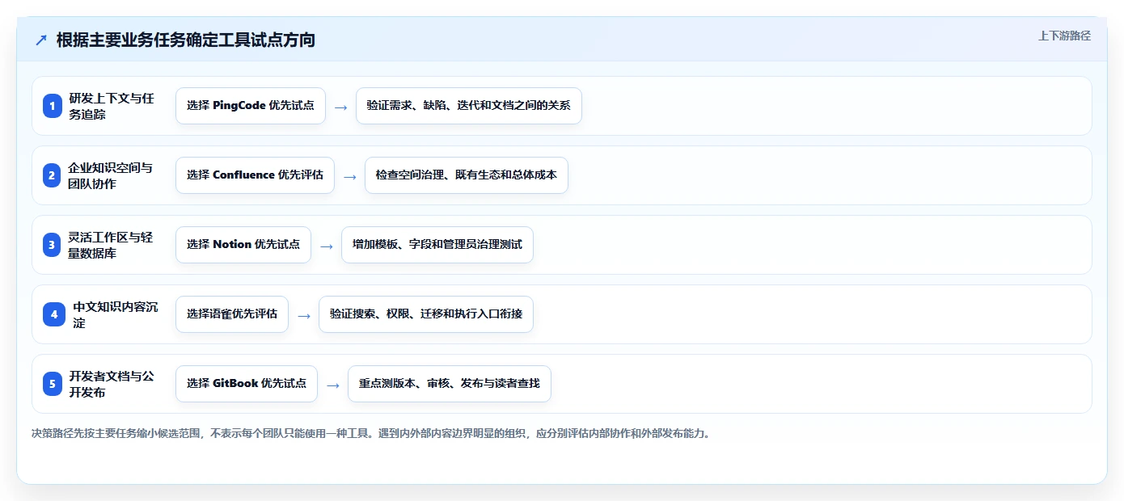The width and height of the screenshot is (1124, 501).
Task: Click the footnote beginning 决策路径先按主要任务
Action: [x=371, y=433]
